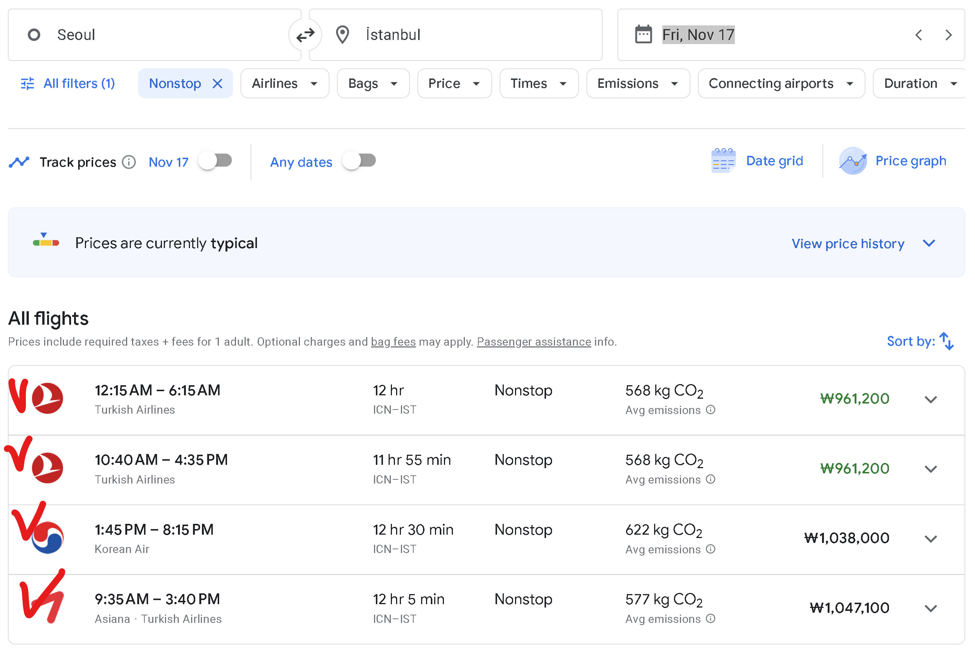Open the Emissions filter dropdown

pyautogui.click(x=638, y=84)
